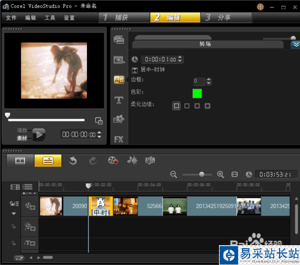Expand the ripple editing dropdown arrow

tap(14, 214)
